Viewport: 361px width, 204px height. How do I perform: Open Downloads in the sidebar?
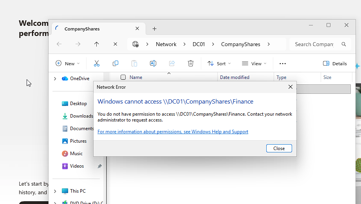[x=81, y=116]
